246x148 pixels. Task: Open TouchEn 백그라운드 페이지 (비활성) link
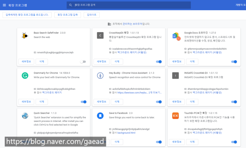pos(207,133)
